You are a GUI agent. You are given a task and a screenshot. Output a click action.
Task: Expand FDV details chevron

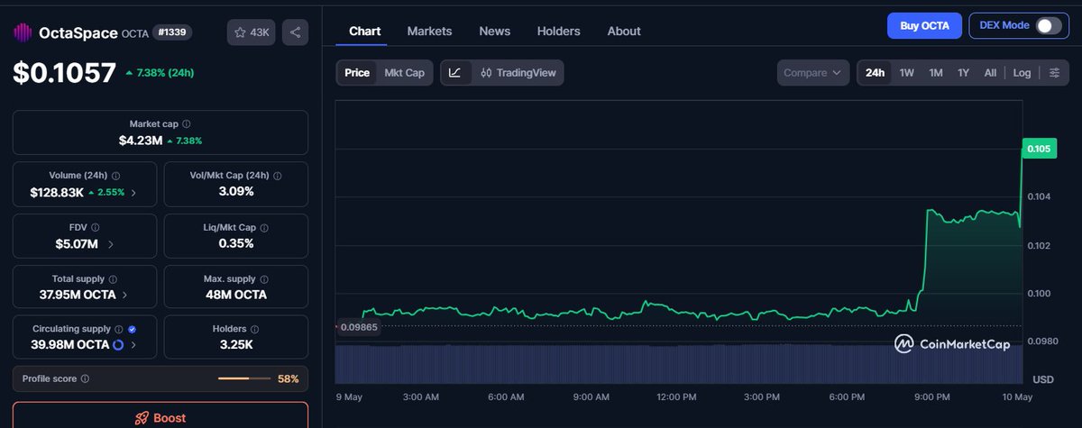point(111,243)
